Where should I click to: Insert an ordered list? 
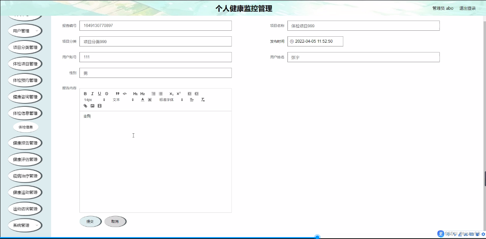point(153,94)
